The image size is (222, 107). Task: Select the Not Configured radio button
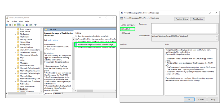click(x=122, y=25)
